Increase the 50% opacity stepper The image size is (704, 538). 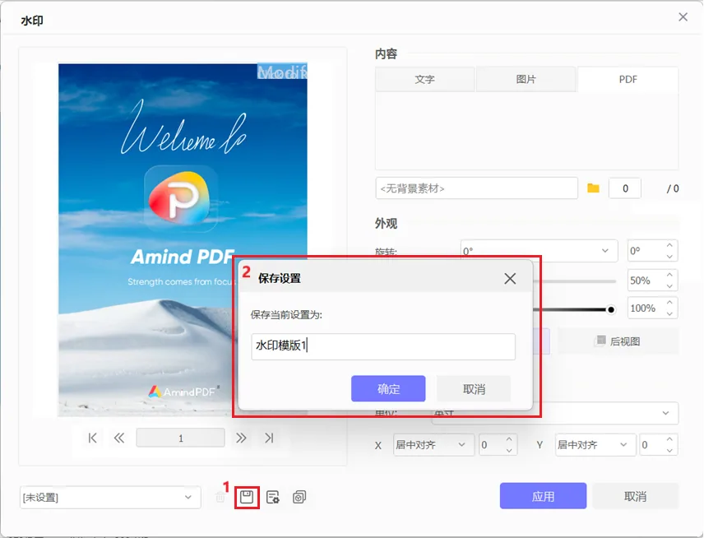(x=669, y=275)
